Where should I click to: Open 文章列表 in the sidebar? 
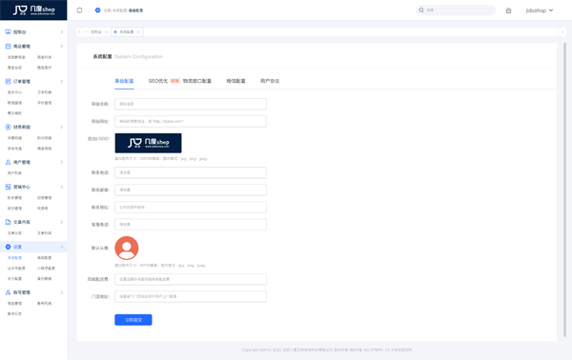(x=44, y=232)
